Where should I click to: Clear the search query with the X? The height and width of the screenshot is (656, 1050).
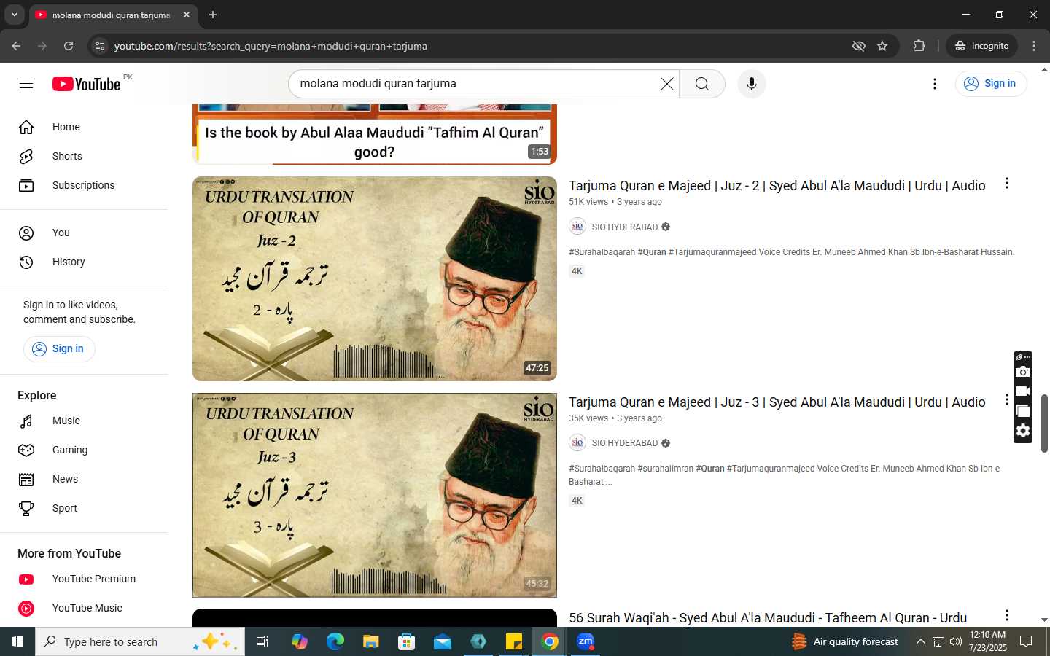pyautogui.click(x=666, y=84)
